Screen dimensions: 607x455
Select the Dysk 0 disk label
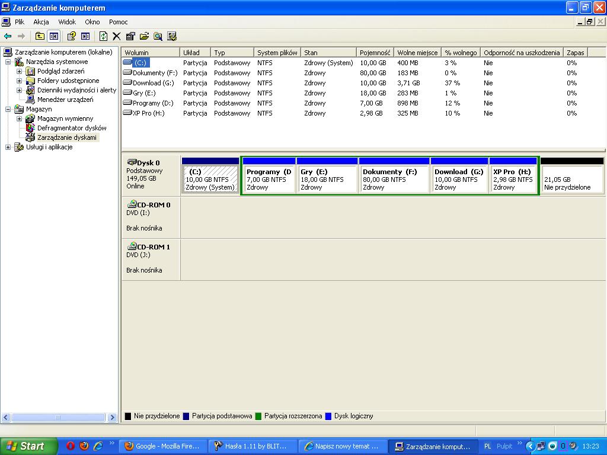point(151,175)
